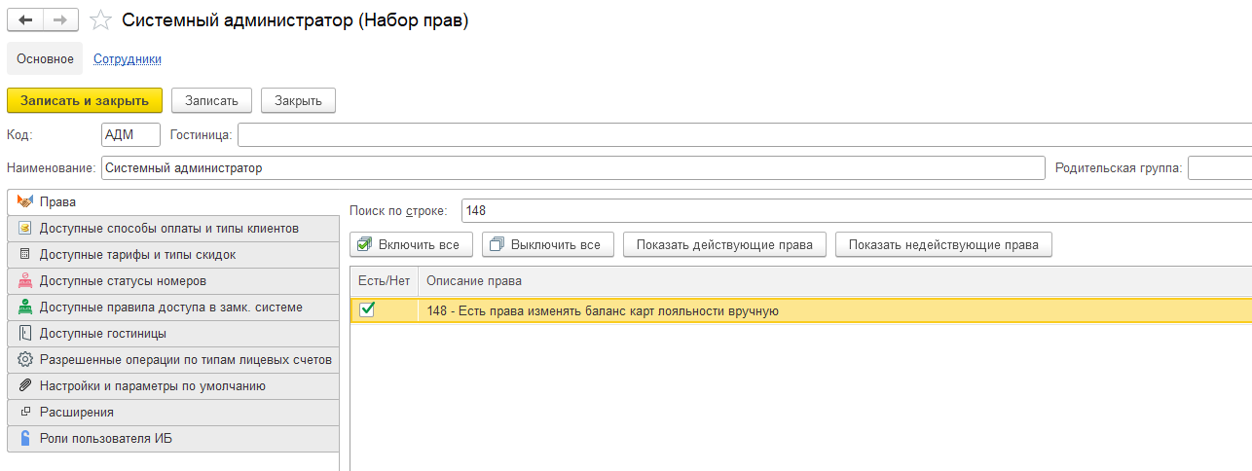1252x471 pixels.
Task: Click the forward navigation arrow
Action: [x=60, y=20]
